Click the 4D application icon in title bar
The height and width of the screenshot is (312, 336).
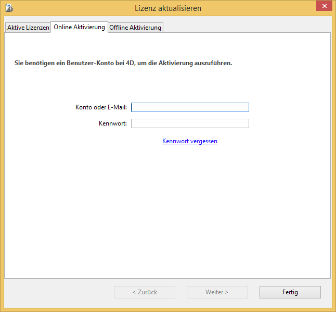coord(9,8)
